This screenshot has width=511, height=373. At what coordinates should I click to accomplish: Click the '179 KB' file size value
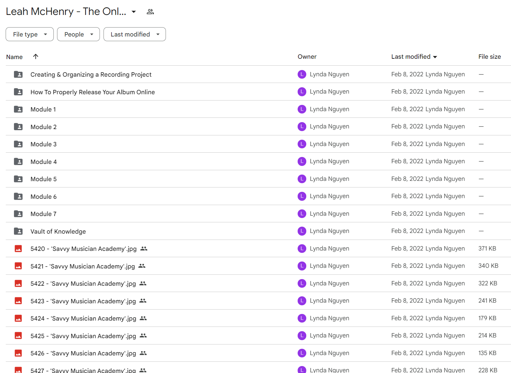pyautogui.click(x=487, y=318)
